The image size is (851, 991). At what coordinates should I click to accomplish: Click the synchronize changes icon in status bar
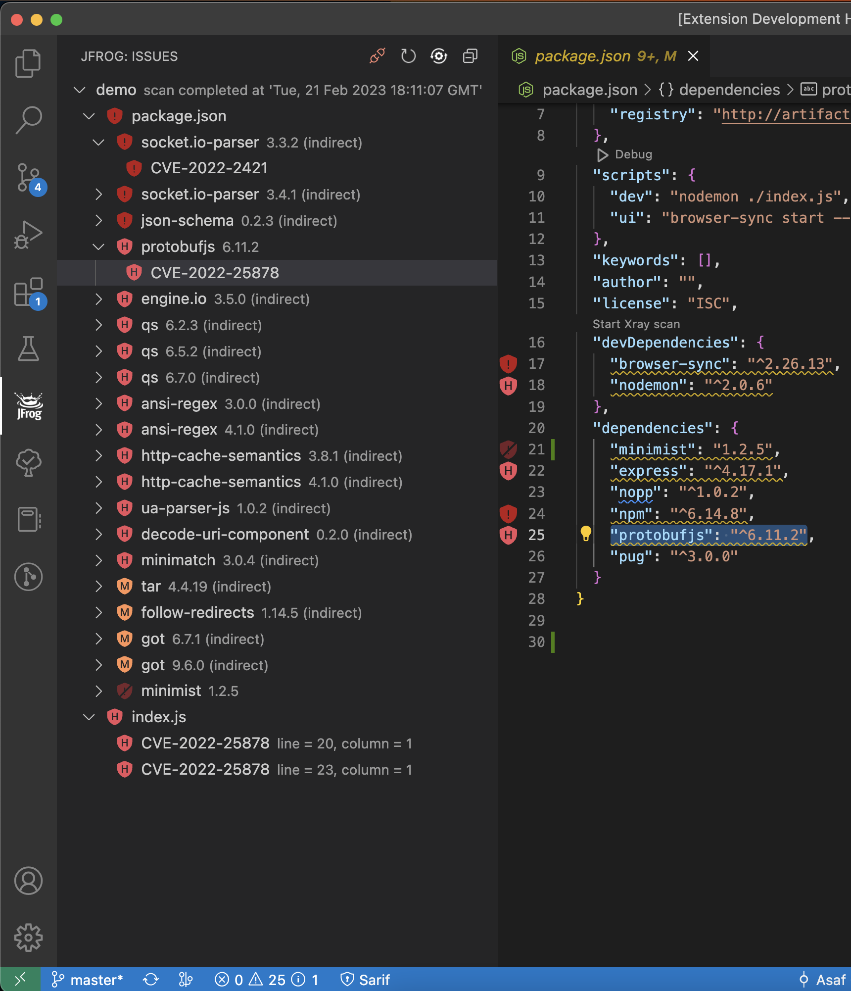[x=151, y=980]
